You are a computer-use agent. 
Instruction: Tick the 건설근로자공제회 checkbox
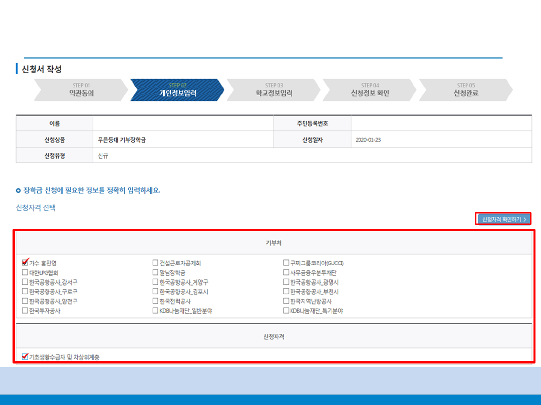(x=156, y=263)
